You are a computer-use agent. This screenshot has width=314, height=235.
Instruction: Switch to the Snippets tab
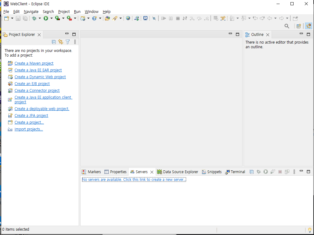pyautogui.click(x=212, y=172)
